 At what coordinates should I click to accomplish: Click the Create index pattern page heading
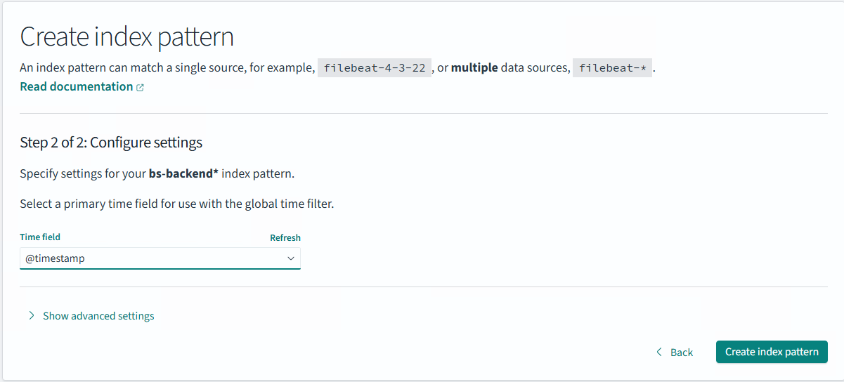[x=126, y=37]
